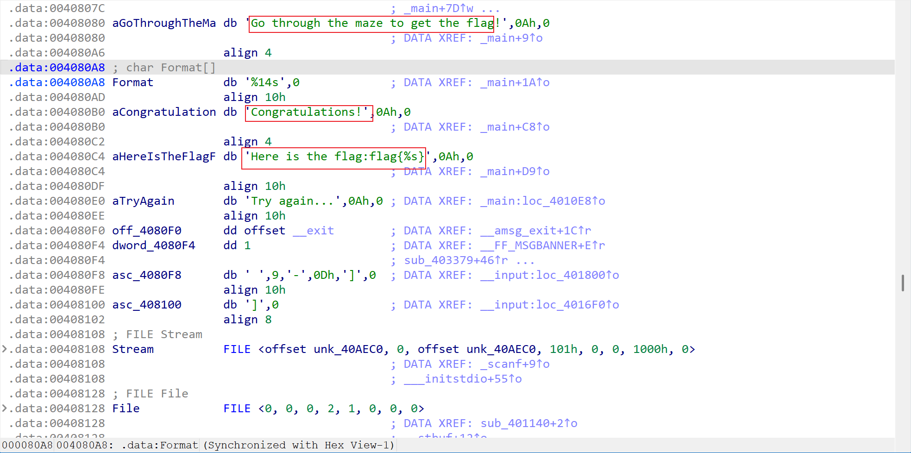Image resolution: width=911 pixels, height=453 pixels.
Task: Jump to the __exit offset target
Action: click(313, 231)
